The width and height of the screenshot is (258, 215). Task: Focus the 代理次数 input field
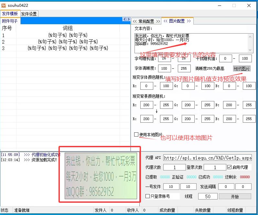(175, 167)
